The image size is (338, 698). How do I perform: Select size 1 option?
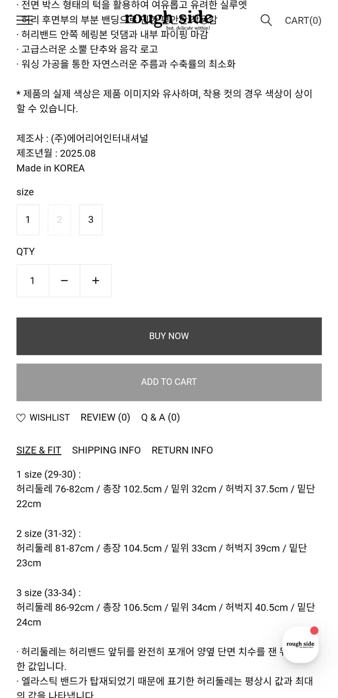[x=28, y=220]
